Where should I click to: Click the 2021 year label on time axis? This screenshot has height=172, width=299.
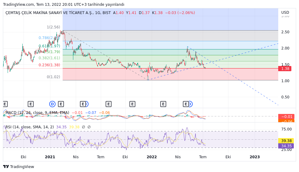[x=50, y=157]
